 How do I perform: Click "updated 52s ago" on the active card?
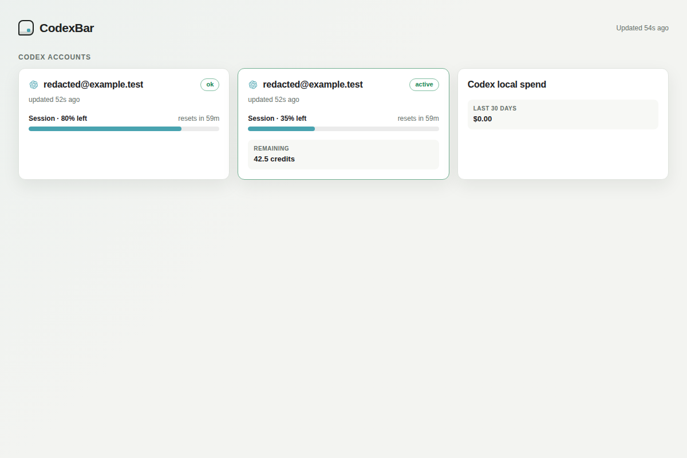274,100
